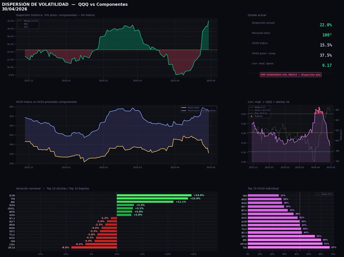Click the 55% label for INTU
This screenshot has height=257, width=344.
tap(319, 236)
